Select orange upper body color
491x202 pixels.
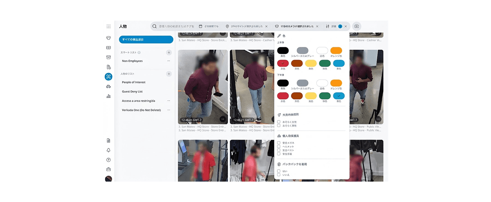click(336, 50)
